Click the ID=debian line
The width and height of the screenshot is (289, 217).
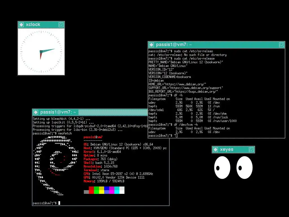[x=156, y=81]
